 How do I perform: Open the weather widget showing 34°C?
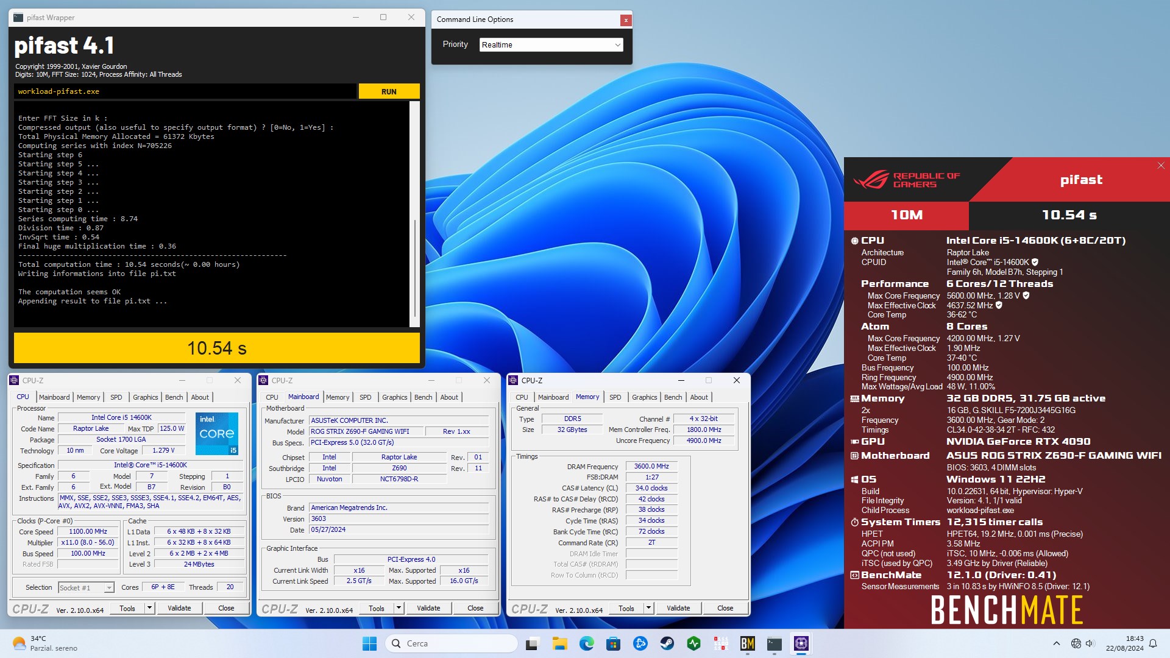coord(46,643)
